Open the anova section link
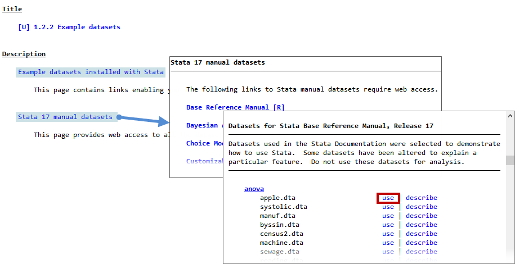This screenshot has height=264, width=515. tap(254, 189)
